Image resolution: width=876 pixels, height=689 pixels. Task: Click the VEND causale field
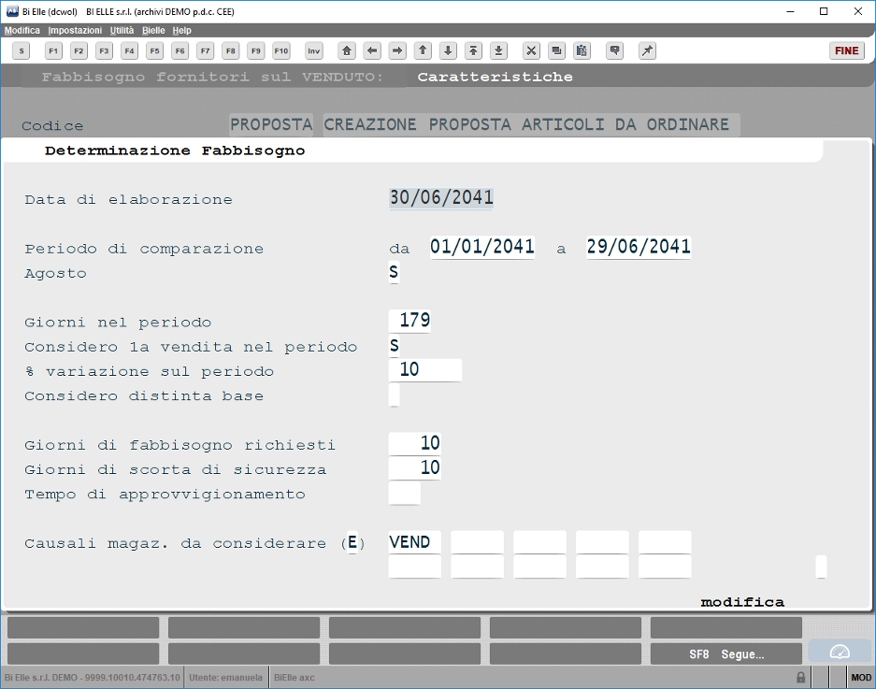[414, 542]
